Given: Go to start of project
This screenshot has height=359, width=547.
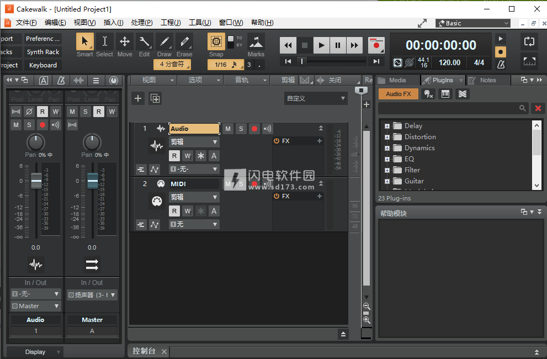Looking at the screenshot, I should pyautogui.click(x=288, y=61).
